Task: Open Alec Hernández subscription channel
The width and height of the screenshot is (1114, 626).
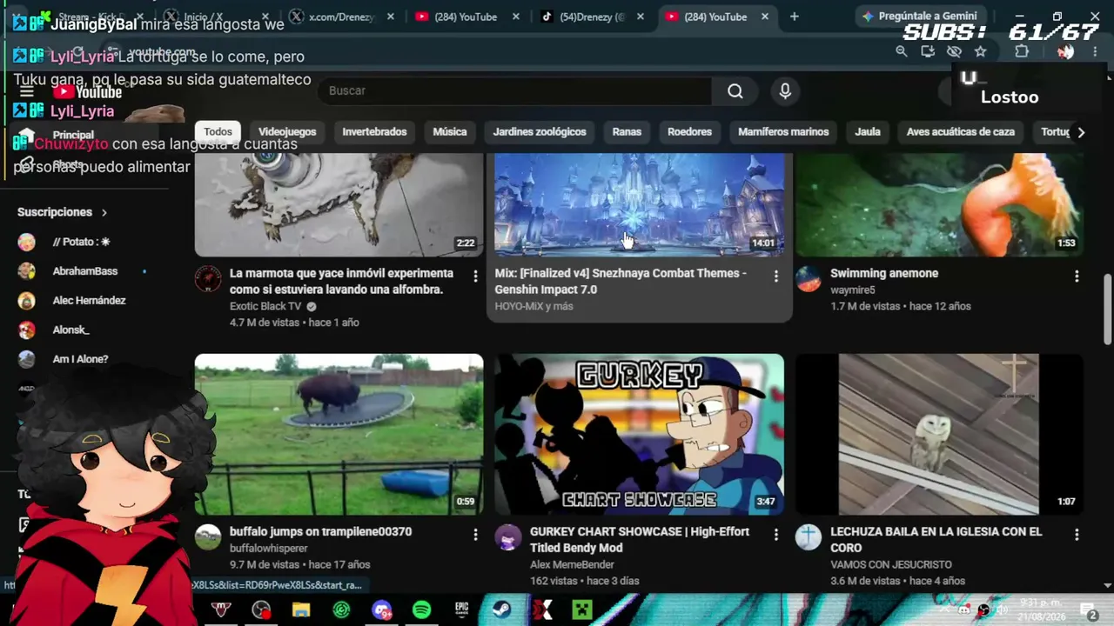Action: 89,301
